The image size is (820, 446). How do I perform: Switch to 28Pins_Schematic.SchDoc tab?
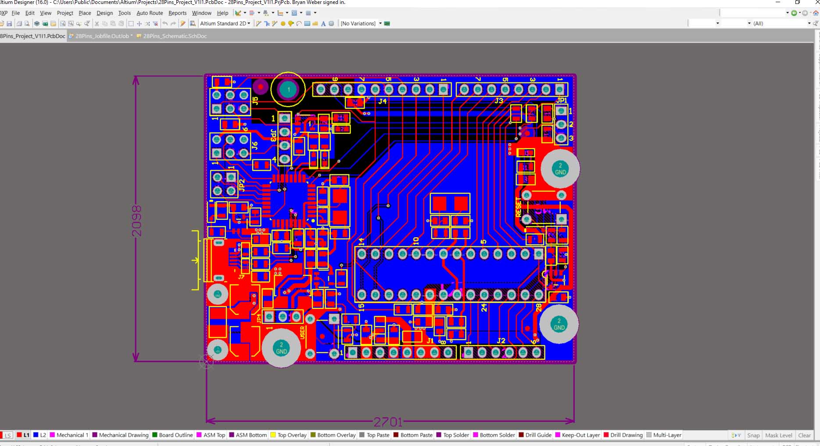[x=175, y=36]
